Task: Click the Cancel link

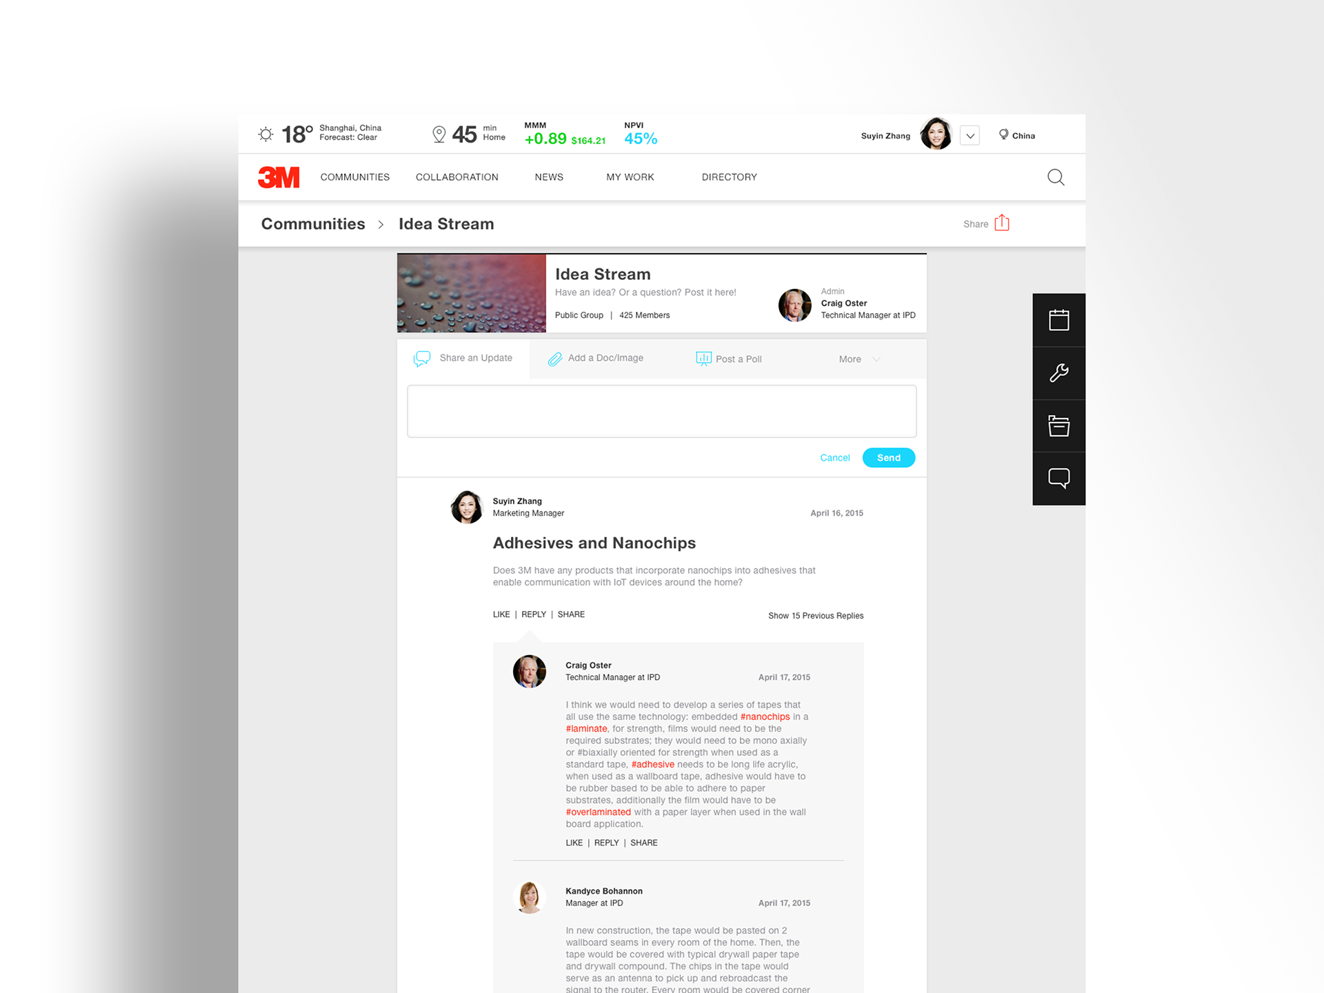Action: click(x=834, y=458)
